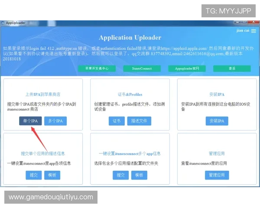Click the 激活 activation button
Image resolution: width=260 pixels, height=208 pixels.
pos(232,68)
